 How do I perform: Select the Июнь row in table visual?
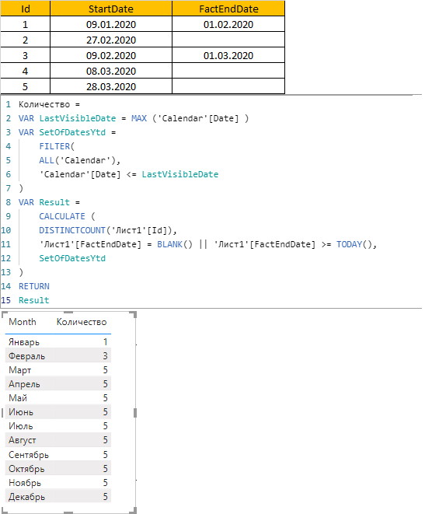58,412
